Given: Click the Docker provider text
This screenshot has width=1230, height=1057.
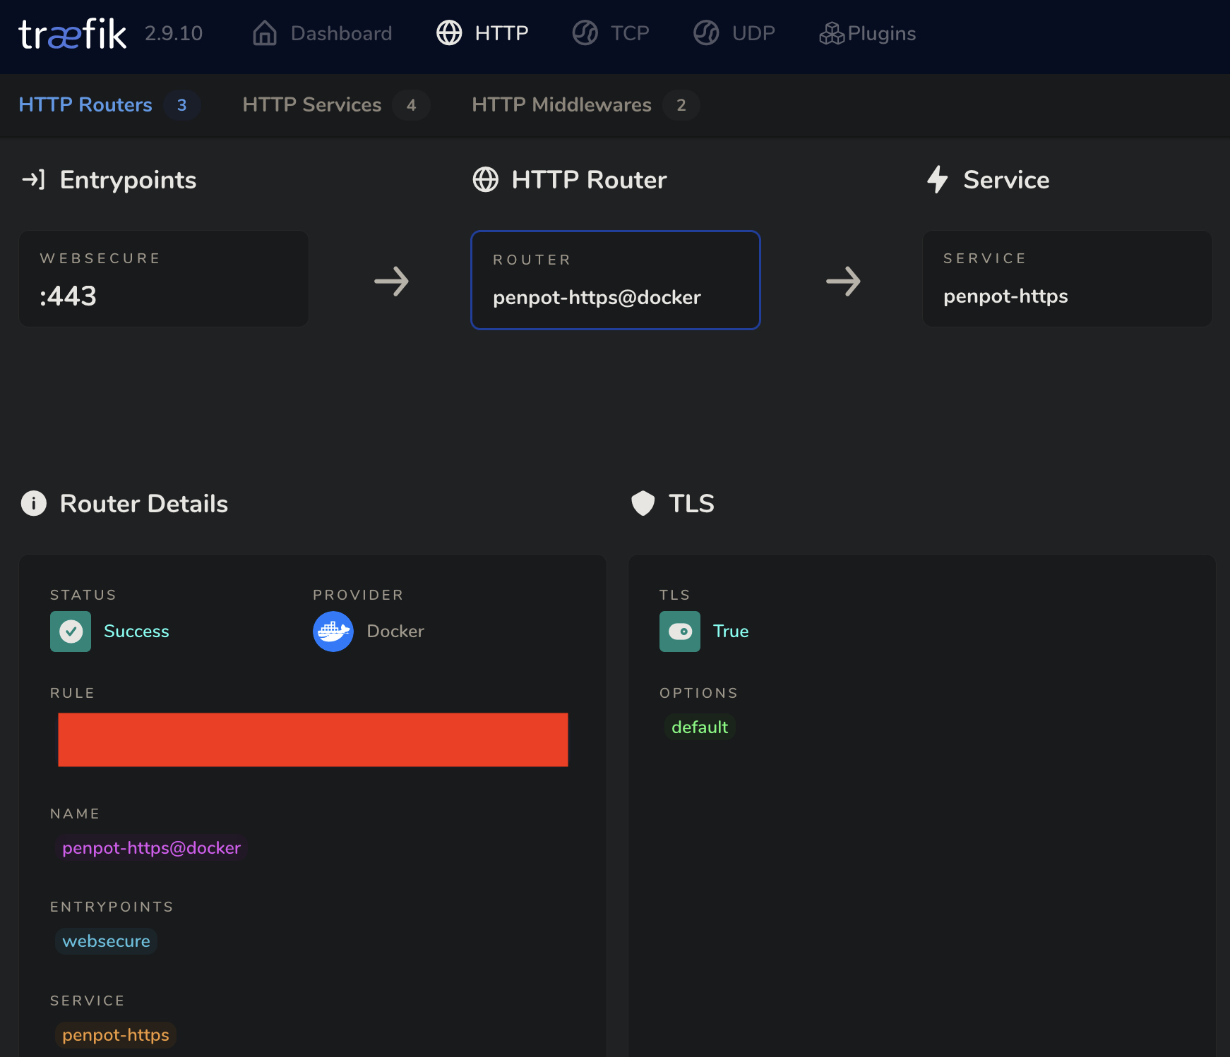Looking at the screenshot, I should [395, 632].
